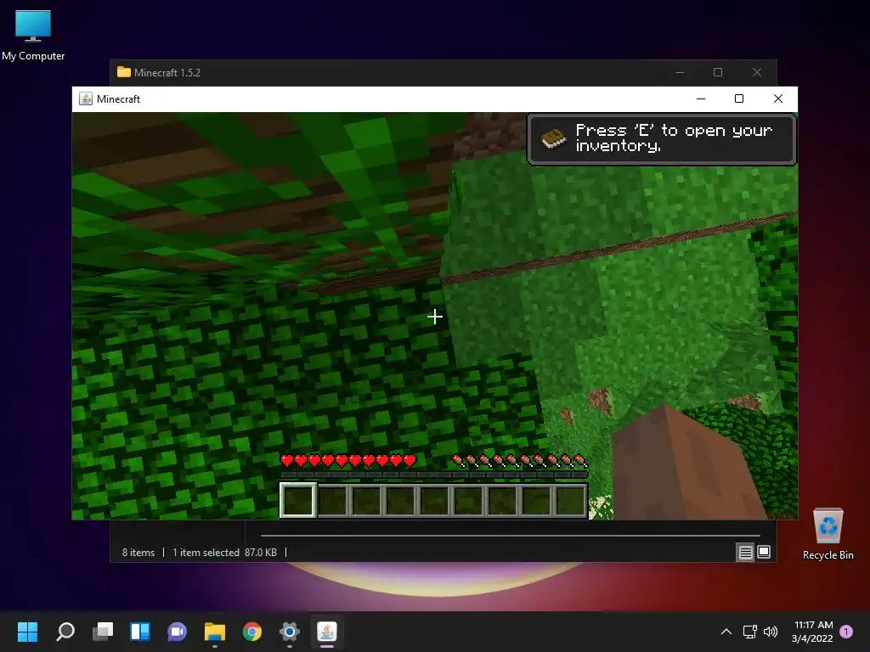
Task: Open the notification count badge
Action: point(846,632)
